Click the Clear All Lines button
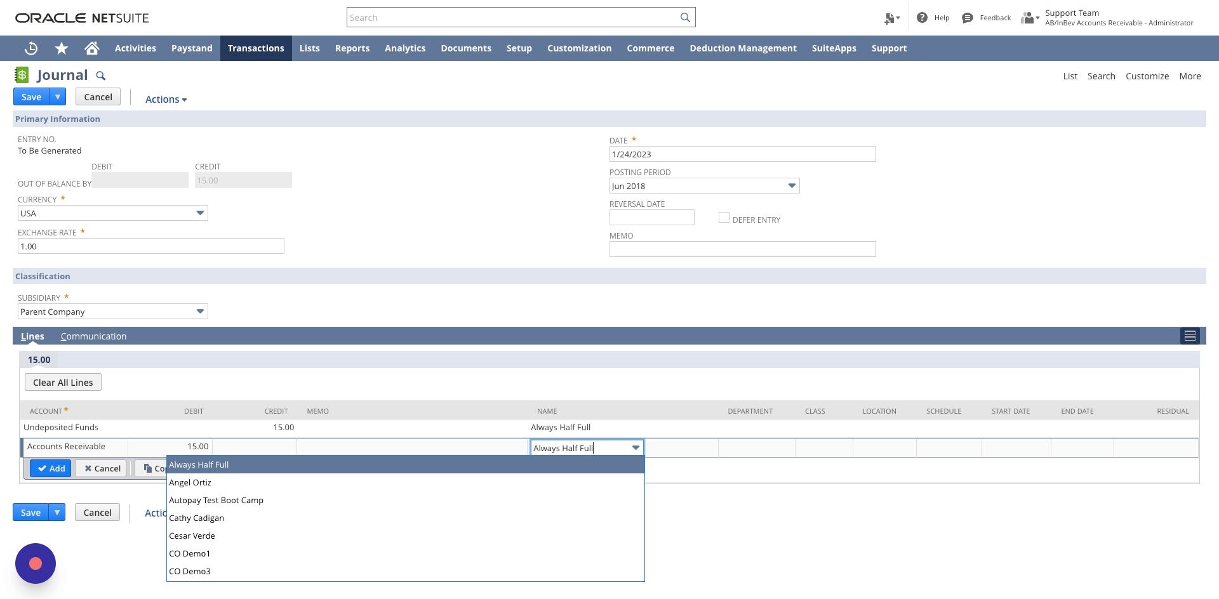The width and height of the screenshot is (1219, 599). 63,383
